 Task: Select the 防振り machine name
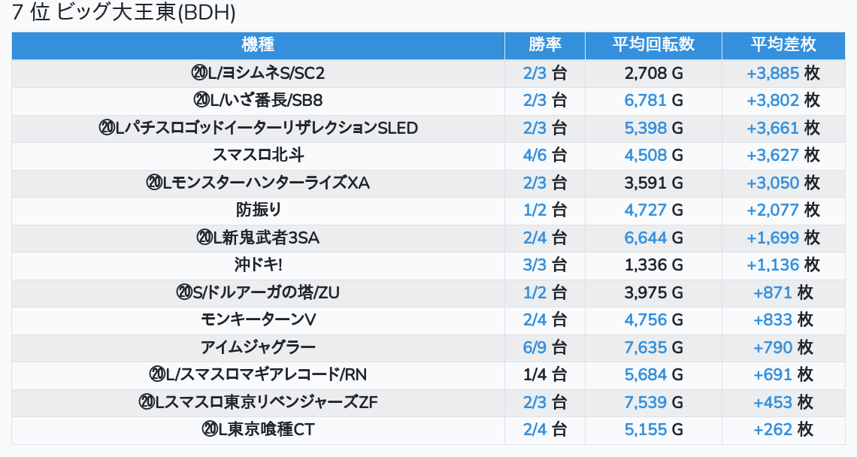click(258, 210)
